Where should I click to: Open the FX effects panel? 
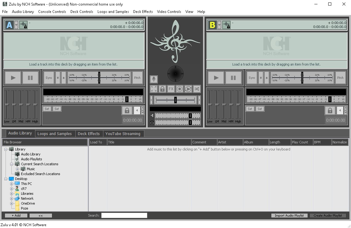coord(171,89)
